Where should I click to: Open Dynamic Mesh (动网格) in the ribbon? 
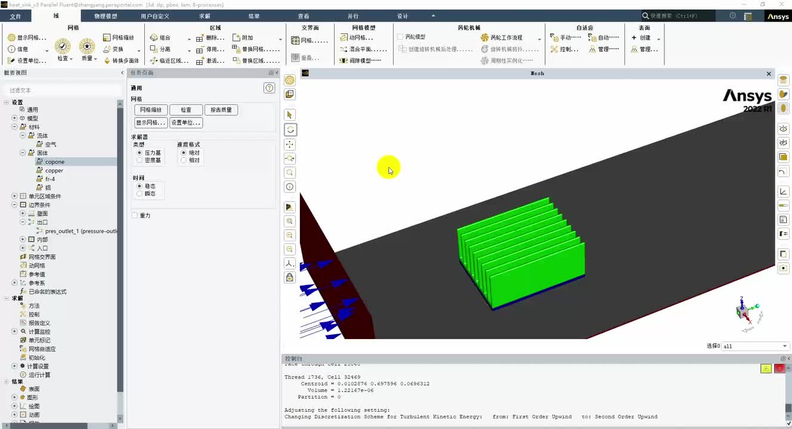(357, 38)
